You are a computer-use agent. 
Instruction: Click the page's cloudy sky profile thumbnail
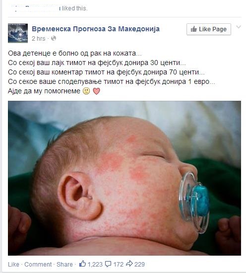pyautogui.click(x=18, y=33)
